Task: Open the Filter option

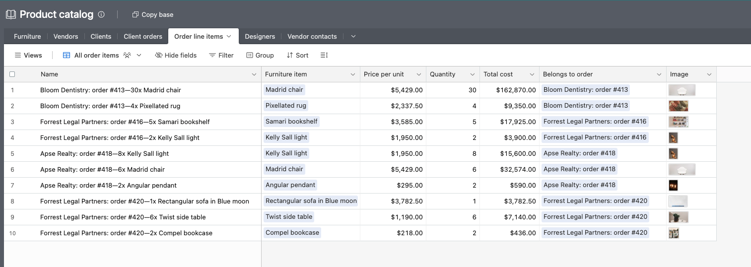Action: 221,55
